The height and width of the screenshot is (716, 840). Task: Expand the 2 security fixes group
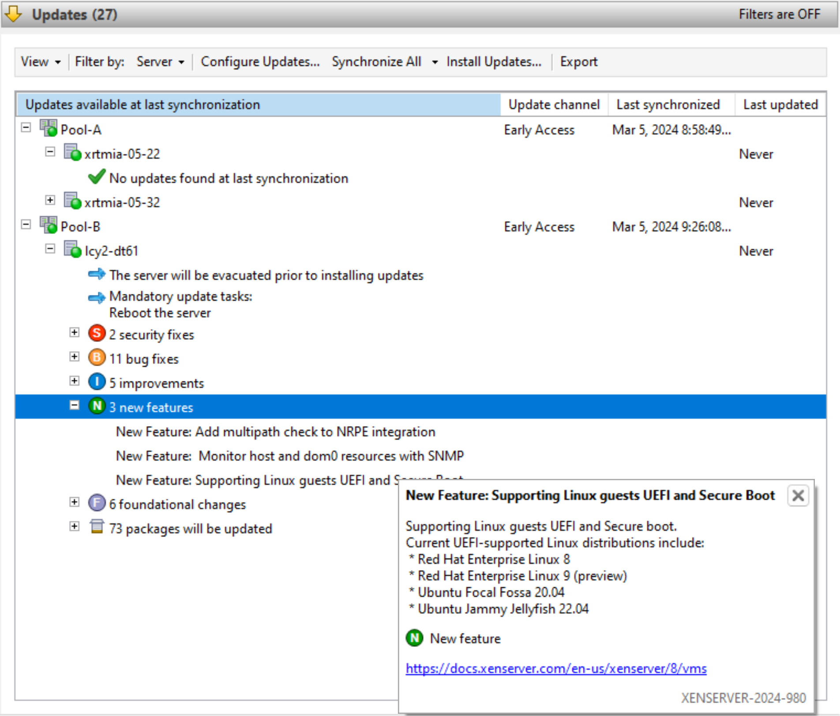[75, 333]
